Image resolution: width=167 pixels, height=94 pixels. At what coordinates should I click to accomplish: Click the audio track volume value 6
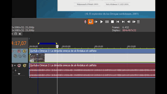coord(16,70)
